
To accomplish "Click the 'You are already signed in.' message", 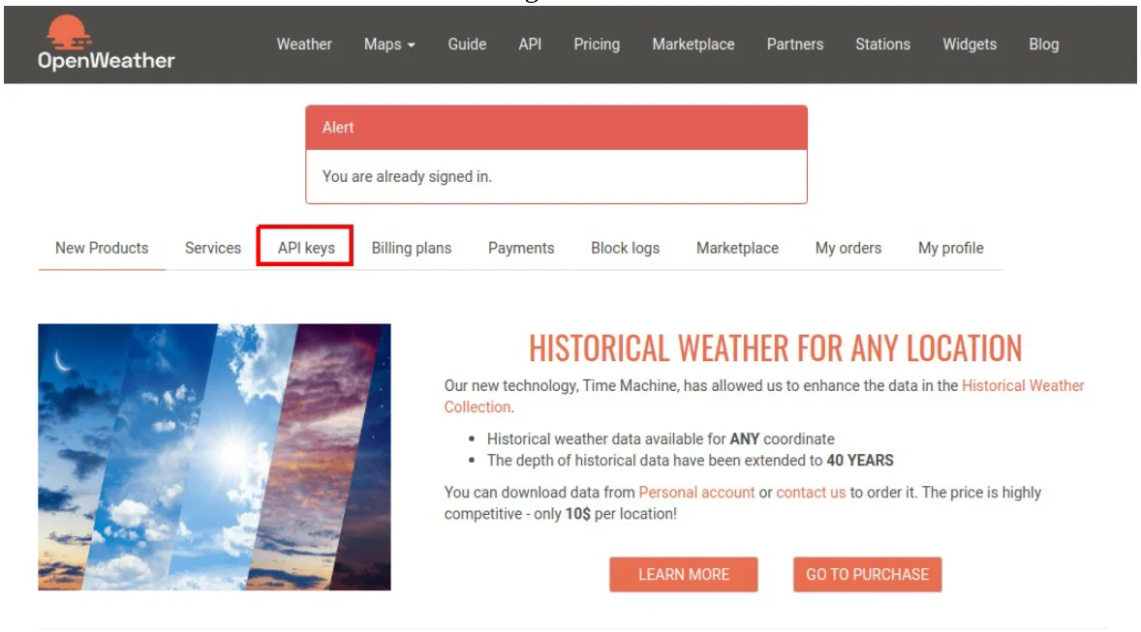I will 407,177.
